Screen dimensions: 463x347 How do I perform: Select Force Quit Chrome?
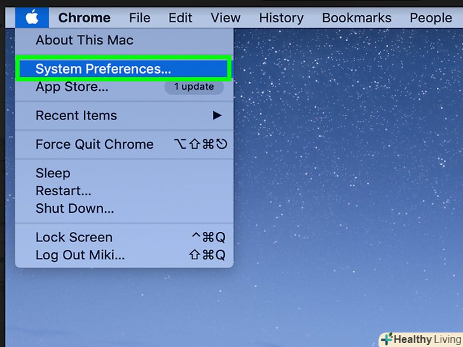[124, 144]
